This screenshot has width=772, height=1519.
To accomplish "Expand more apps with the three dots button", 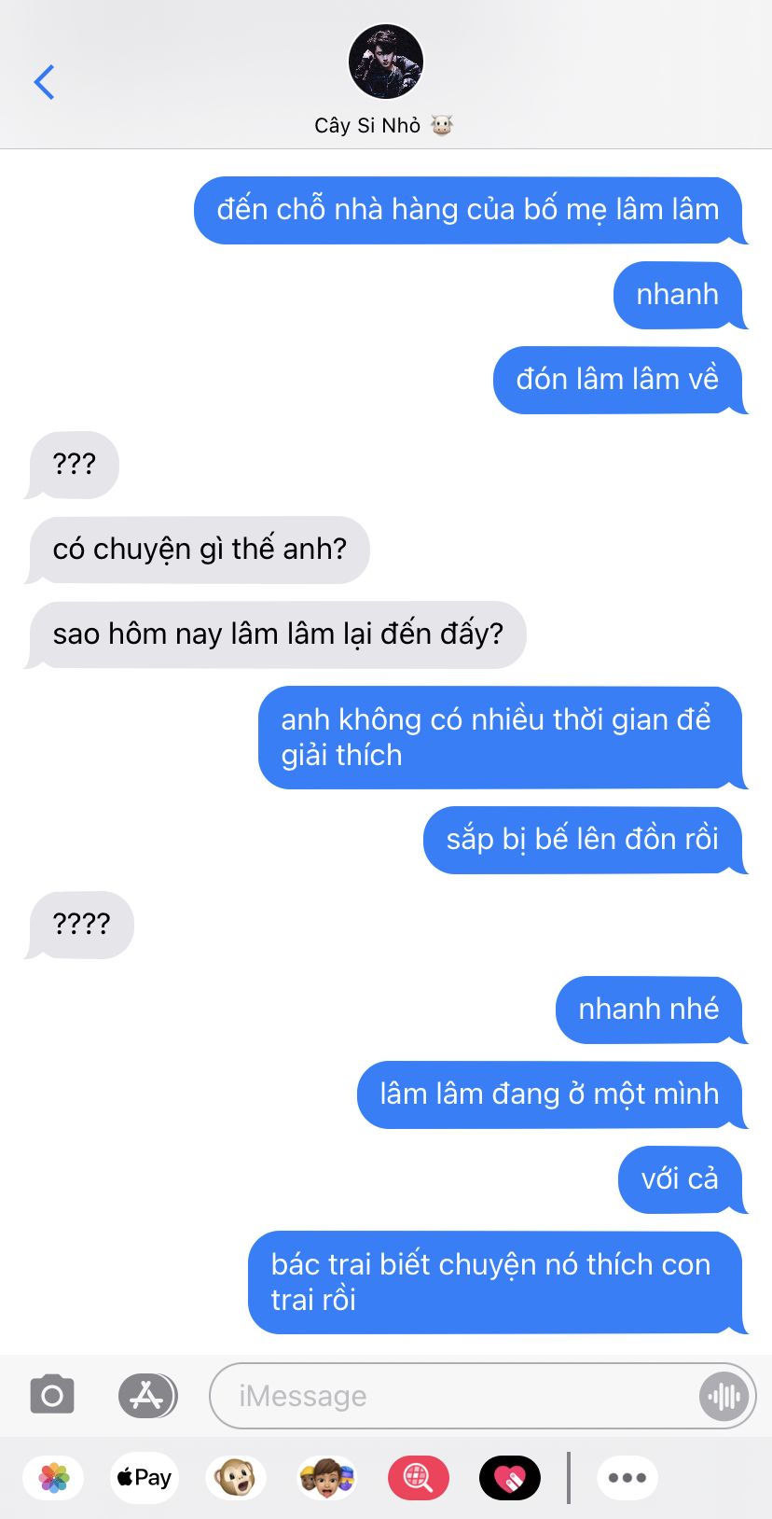I will coord(627,1478).
